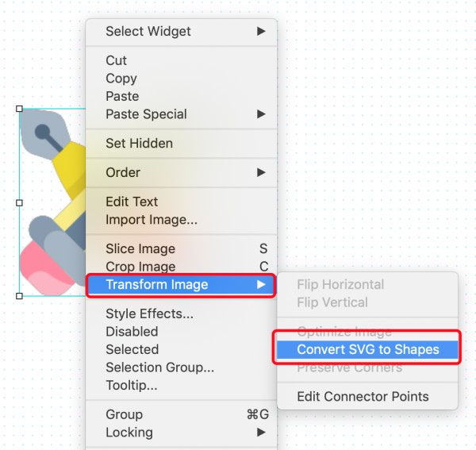This screenshot has width=476, height=450.
Task: Click highlighted Transform Image item
Action: tap(181, 285)
